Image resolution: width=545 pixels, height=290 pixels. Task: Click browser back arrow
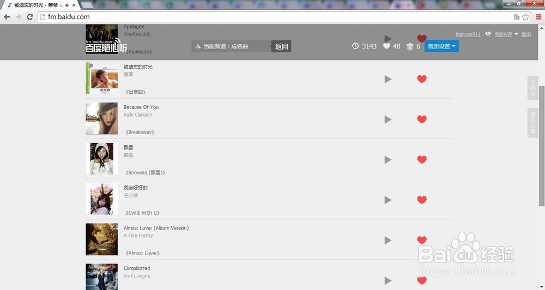(x=7, y=17)
